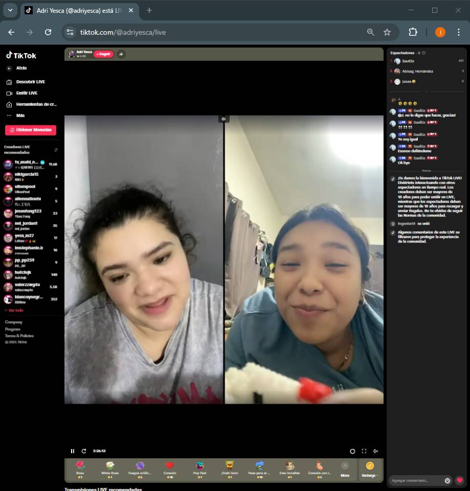Open the Recharge coins dropdown
The image size is (470, 491).
pyautogui.click(x=370, y=470)
